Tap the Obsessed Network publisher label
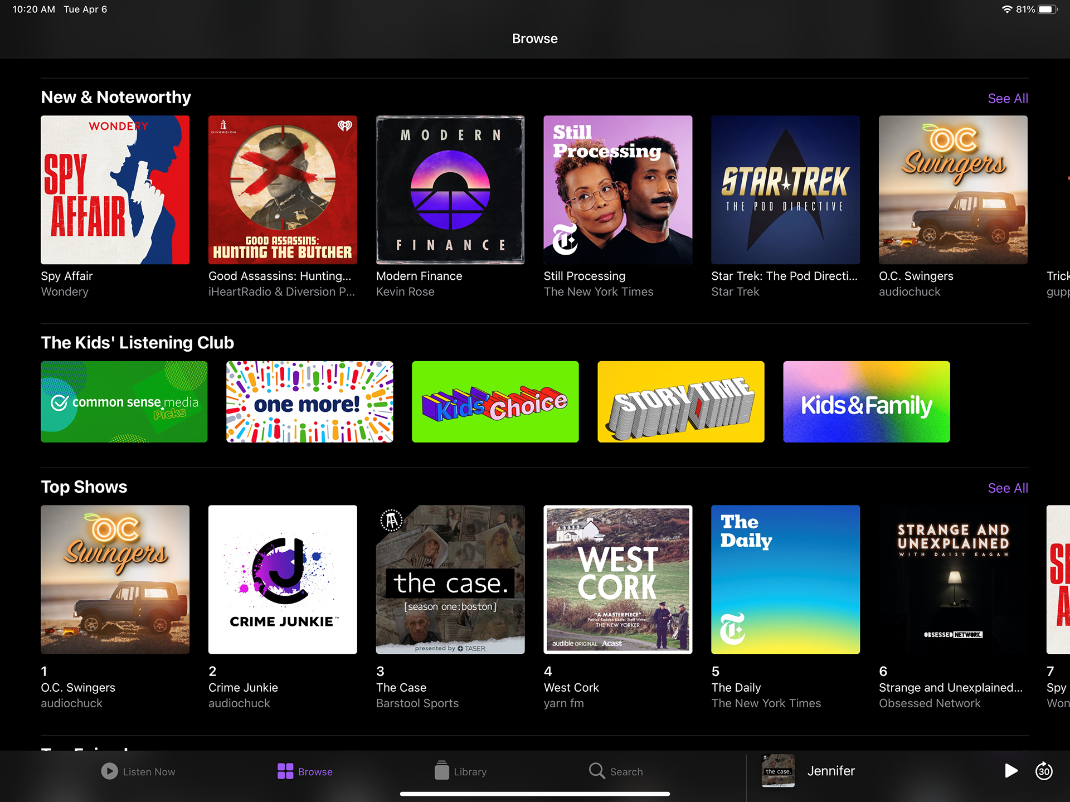The height and width of the screenshot is (802, 1070). (x=930, y=703)
